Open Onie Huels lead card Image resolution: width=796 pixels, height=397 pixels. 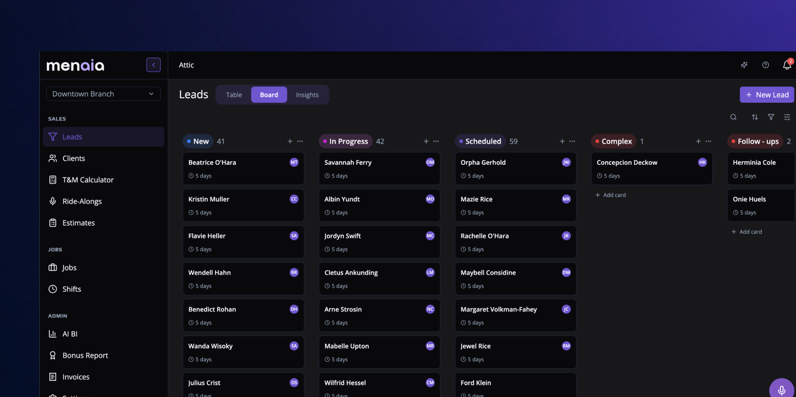[x=762, y=205]
